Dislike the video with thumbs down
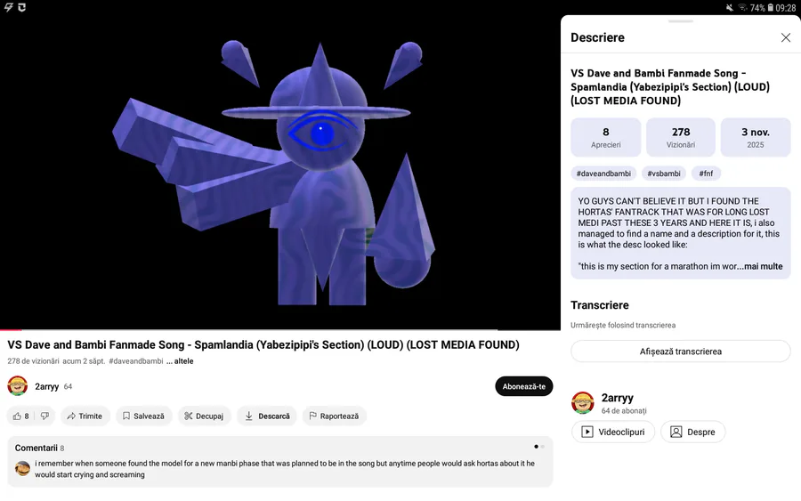The image size is (801, 501). pos(45,416)
